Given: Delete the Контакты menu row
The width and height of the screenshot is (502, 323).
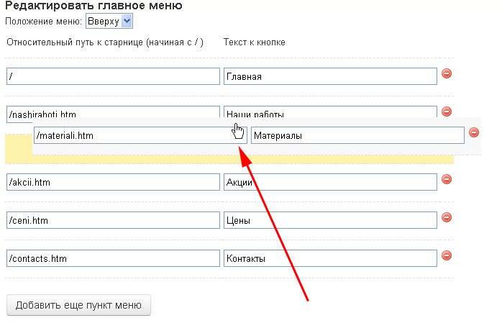Looking at the screenshot, I should point(446,255).
